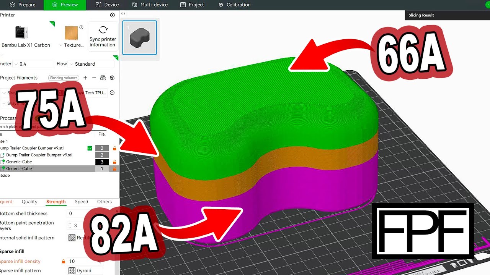This screenshot has height=275, width=490.
Task: Select the Quality settings tab
Action: pyautogui.click(x=29, y=202)
